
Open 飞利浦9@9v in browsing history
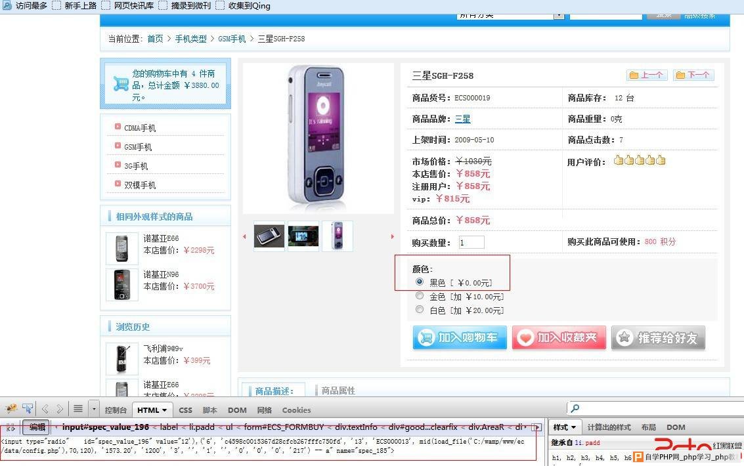(163, 349)
